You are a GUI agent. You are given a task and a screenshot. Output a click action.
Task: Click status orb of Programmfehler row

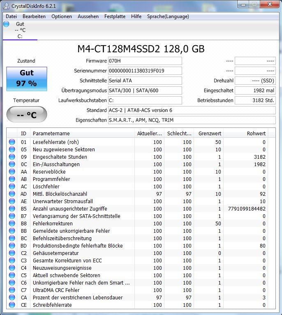pos(12,179)
